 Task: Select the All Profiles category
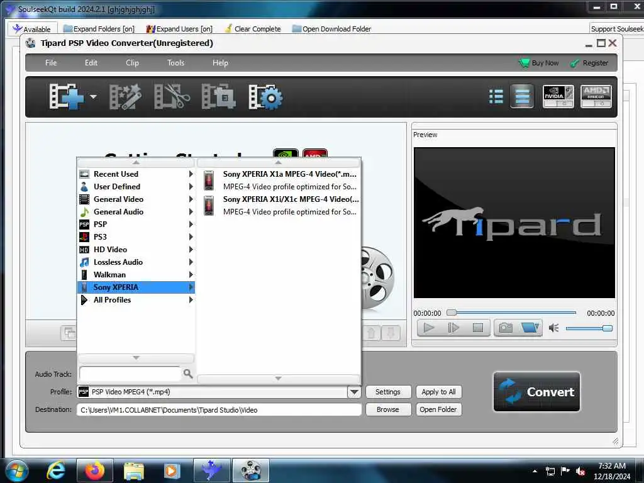coord(136,300)
